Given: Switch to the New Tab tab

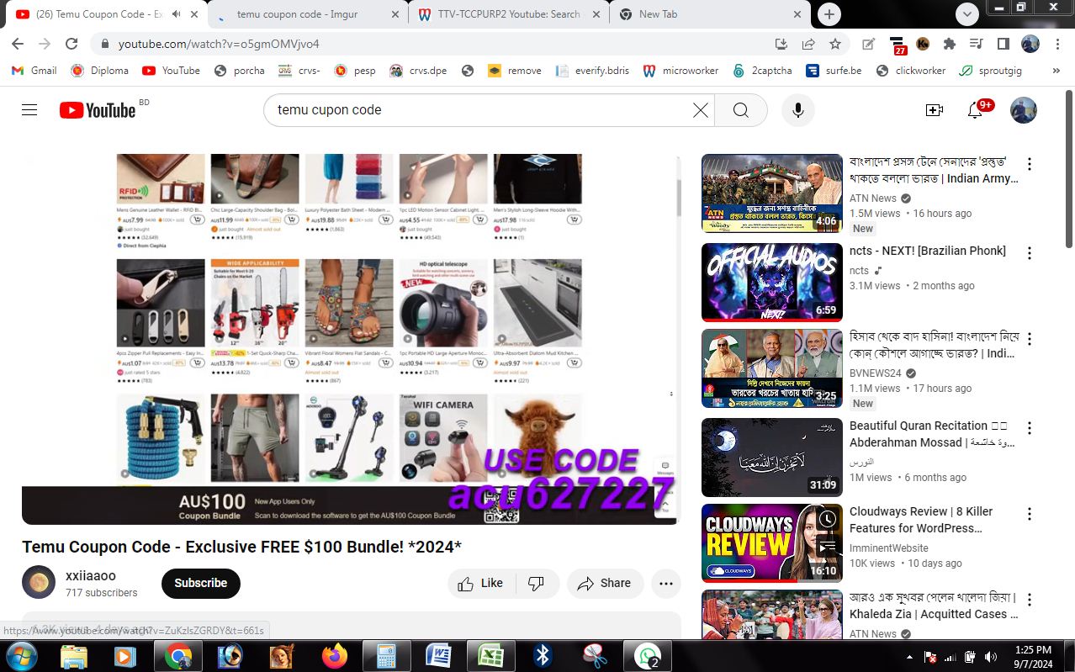Looking at the screenshot, I should [711, 14].
